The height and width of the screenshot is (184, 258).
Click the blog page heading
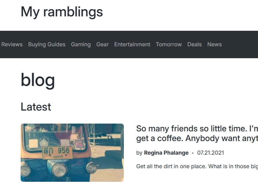38,80
